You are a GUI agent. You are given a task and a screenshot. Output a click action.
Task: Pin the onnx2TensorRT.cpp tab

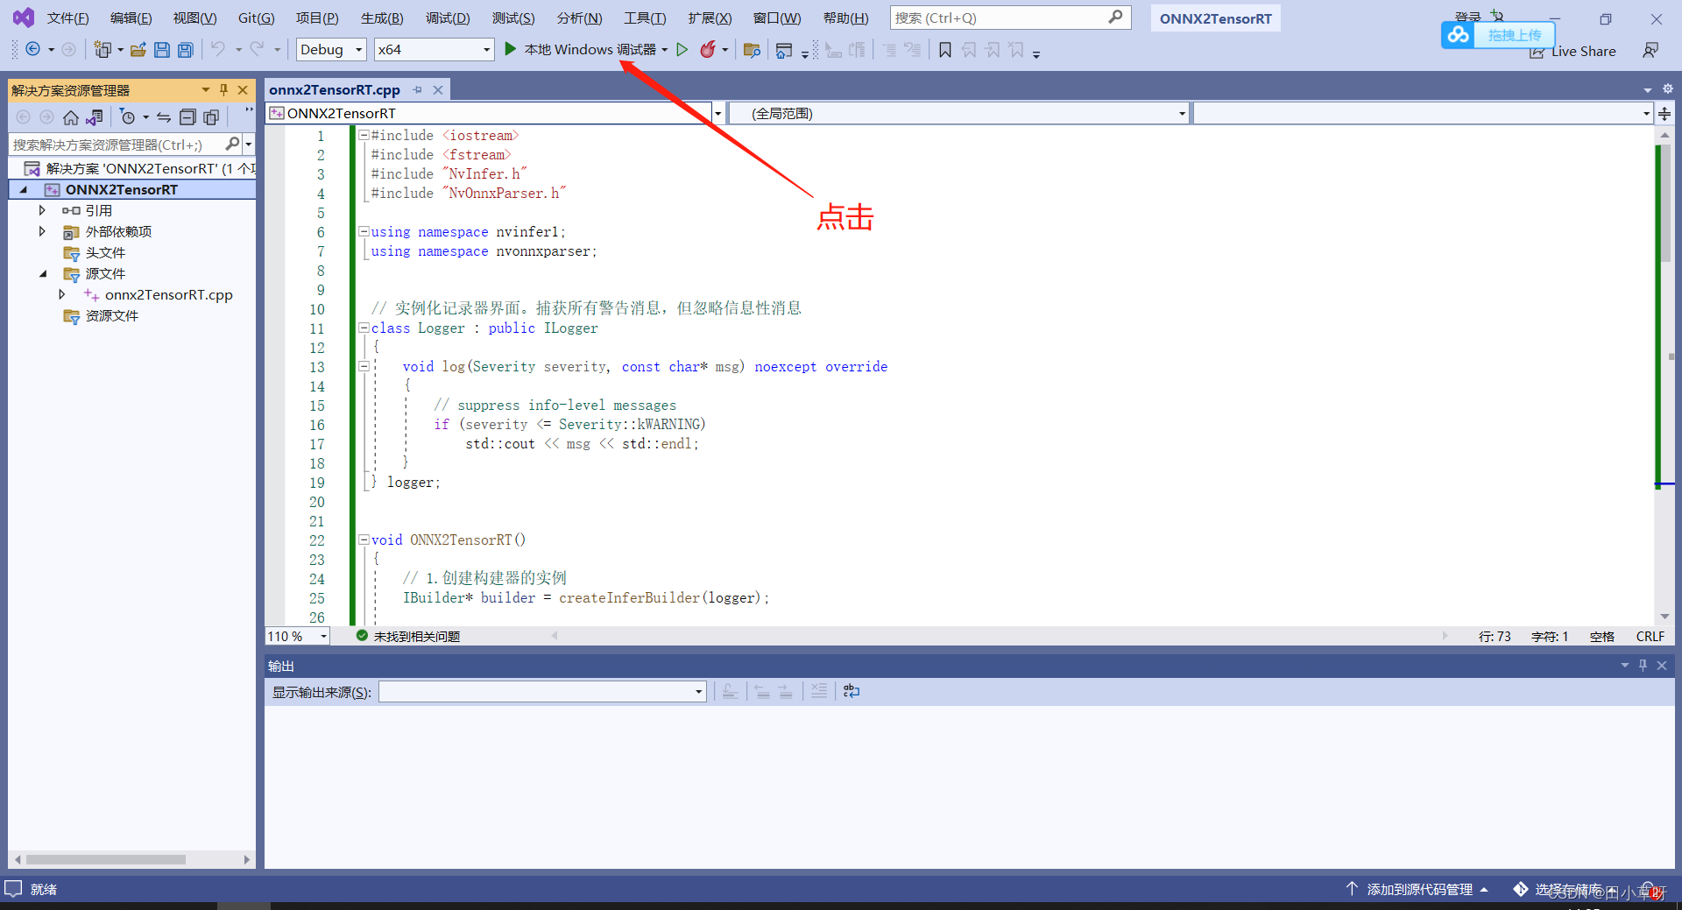point(418,90)
